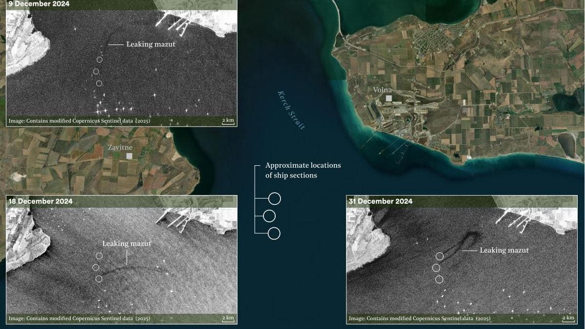The image size is (585, 329).
Task: Click the middle ship-section circle in 9 December panel
Action: pyautogui.click(x=96, y=71)
